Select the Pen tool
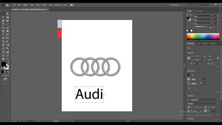This screenshot has width=222, height=125. coord(3,21)
